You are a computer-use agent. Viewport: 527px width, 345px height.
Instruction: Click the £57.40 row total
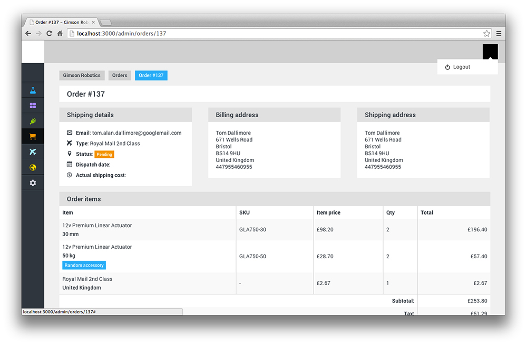[479, 257]
